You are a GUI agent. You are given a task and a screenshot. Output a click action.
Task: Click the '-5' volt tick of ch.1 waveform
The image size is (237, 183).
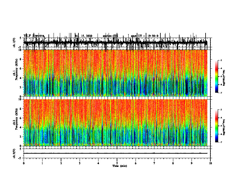(x=20, y=47)
